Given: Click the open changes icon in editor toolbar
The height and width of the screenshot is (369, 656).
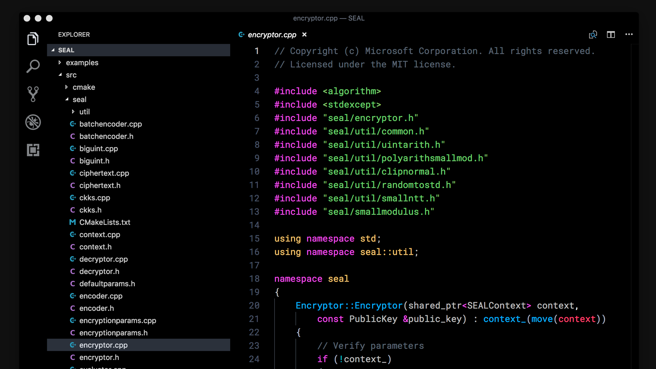Looking at the screenshot, I should 593,34.
